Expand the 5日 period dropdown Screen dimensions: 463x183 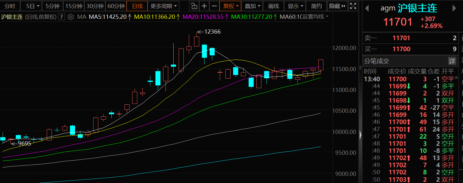pyautogui.click(x=33, y=6)
